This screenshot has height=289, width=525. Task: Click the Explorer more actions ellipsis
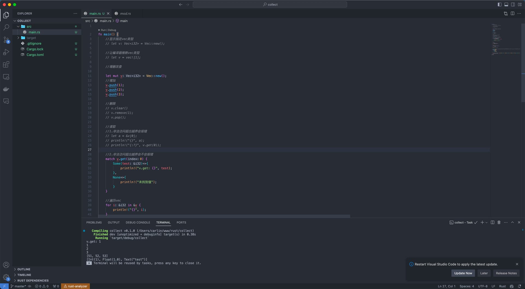(x=75, y=13)
